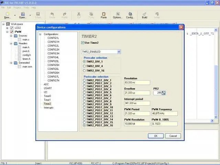Collapse the Workspace tree node

point(3,24)
